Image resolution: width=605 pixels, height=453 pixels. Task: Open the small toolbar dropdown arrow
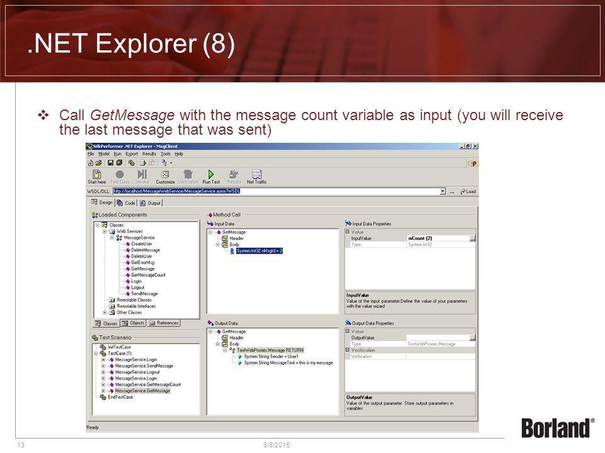[x=171, y=163]
